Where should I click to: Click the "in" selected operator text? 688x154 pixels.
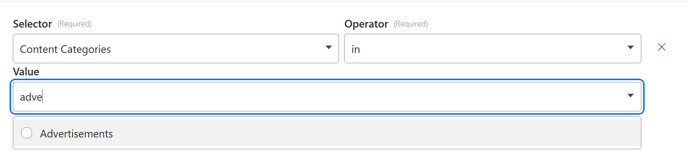pyautogui.click(x=356, y=49)
